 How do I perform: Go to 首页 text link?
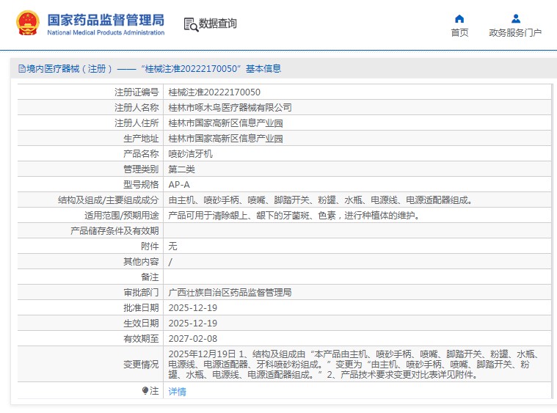(x=459, y=33)
